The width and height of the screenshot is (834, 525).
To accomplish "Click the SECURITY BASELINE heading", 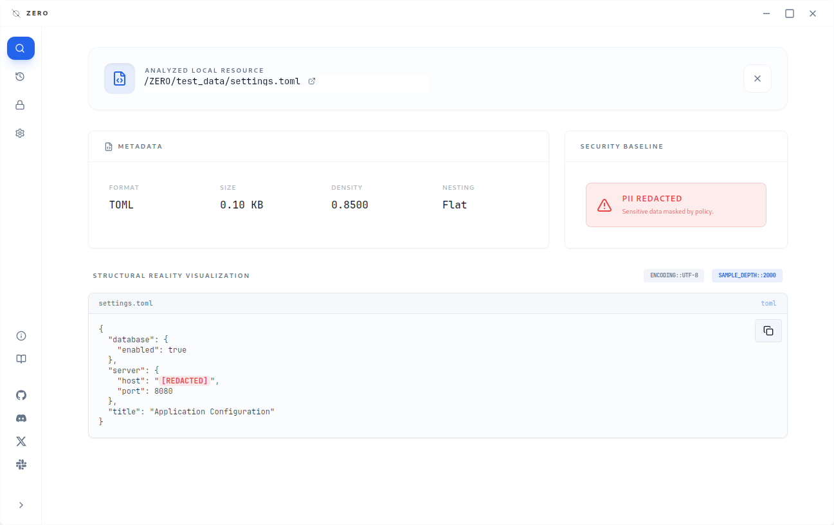I will 622,147.
